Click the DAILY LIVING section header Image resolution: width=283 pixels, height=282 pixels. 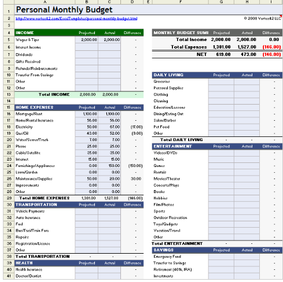pos(168,75)
